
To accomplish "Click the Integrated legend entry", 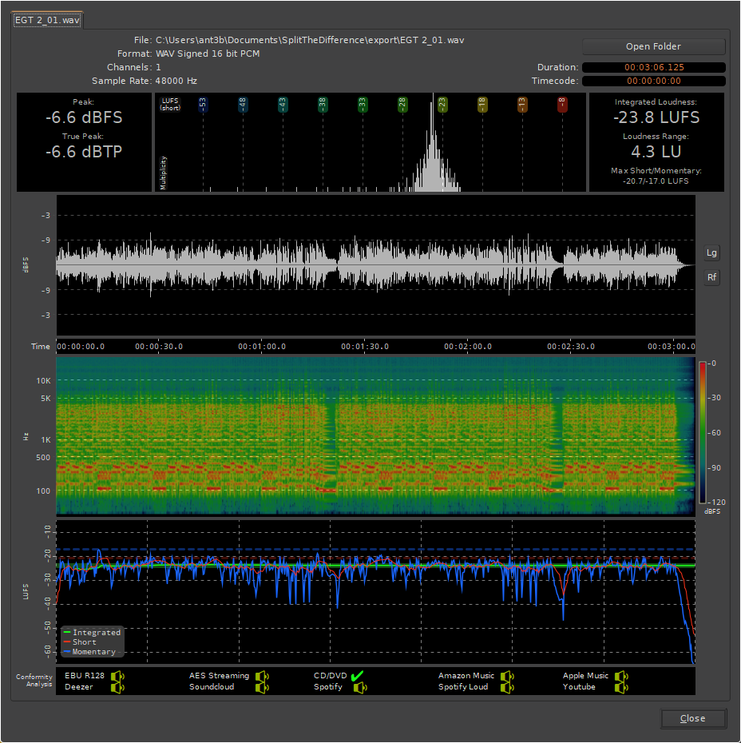I will click(x=93, y=633).
